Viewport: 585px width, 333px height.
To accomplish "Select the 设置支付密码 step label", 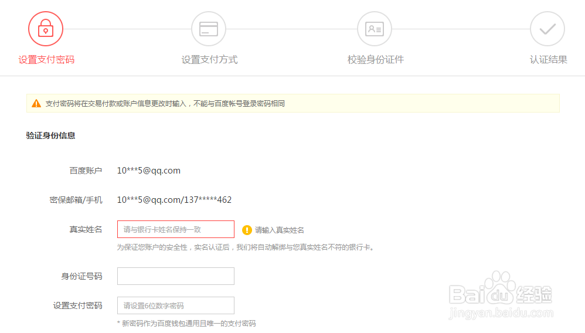I will point(46,60).
